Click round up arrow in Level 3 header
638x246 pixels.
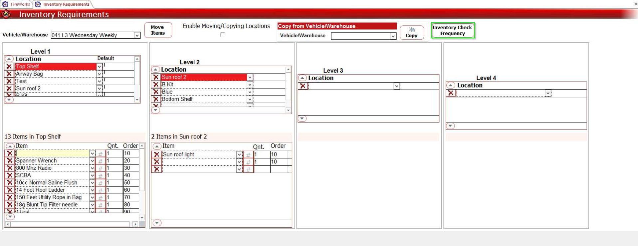302,78
